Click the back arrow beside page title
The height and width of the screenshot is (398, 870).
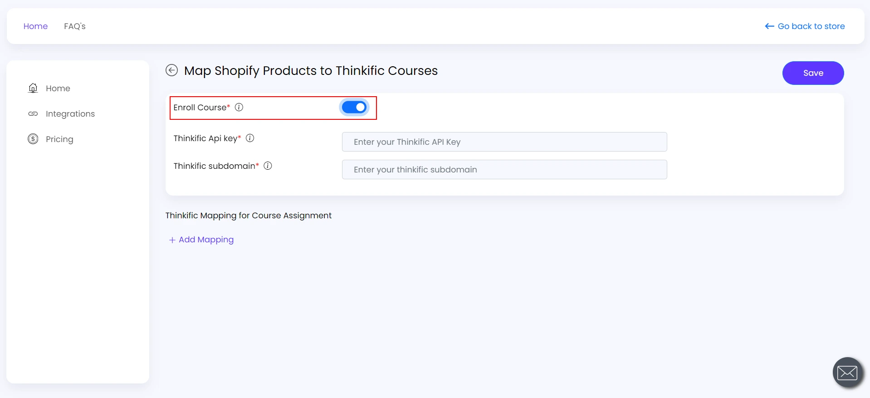(171, 70)
